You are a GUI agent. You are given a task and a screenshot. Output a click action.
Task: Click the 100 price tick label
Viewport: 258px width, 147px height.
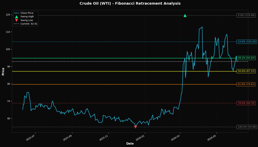[x=8, y=49]
